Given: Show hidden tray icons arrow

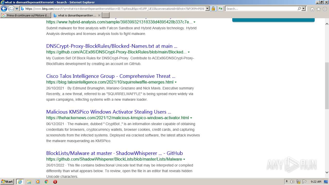Looking at the screenshot, I should coord(287,181).
